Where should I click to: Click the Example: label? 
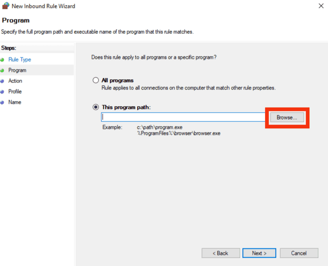click(x=112, y=127)
